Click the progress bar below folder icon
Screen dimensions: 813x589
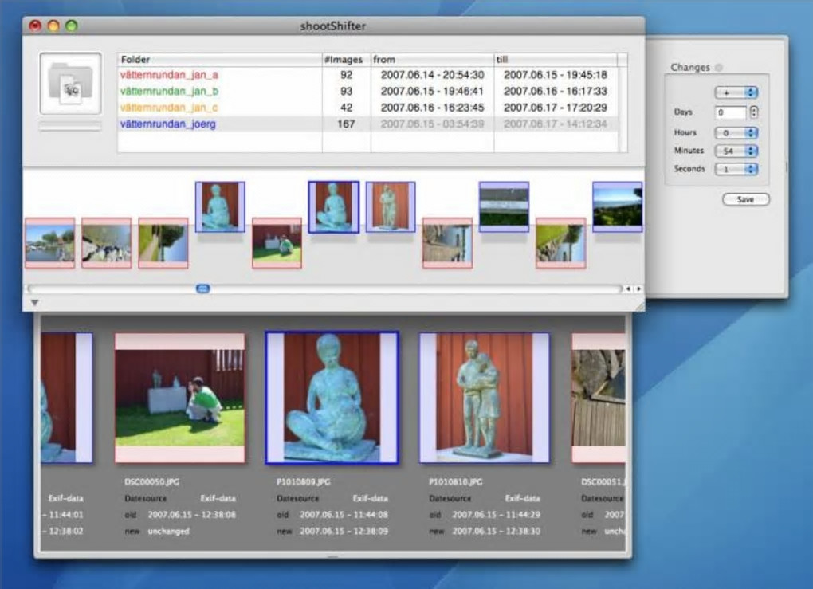point(70,125)
